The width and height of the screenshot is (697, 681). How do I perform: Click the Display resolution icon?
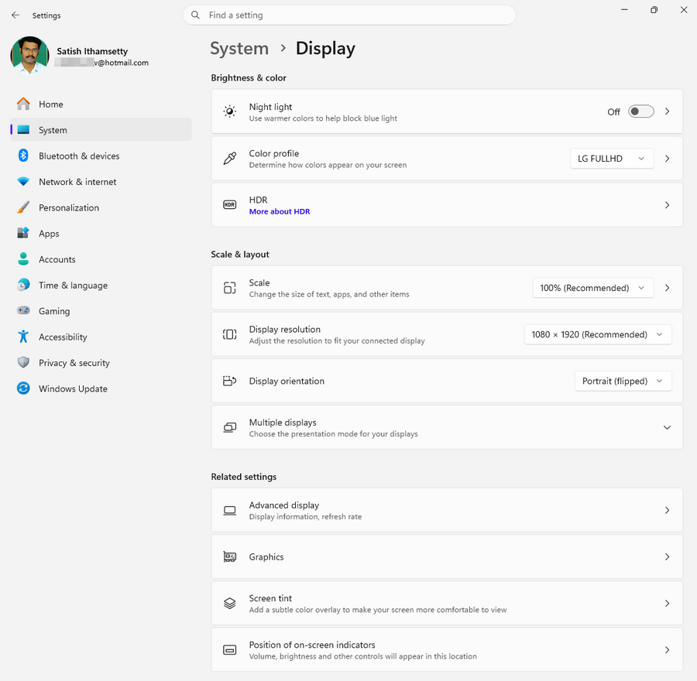pyautogui.click(x=230, y=334)
